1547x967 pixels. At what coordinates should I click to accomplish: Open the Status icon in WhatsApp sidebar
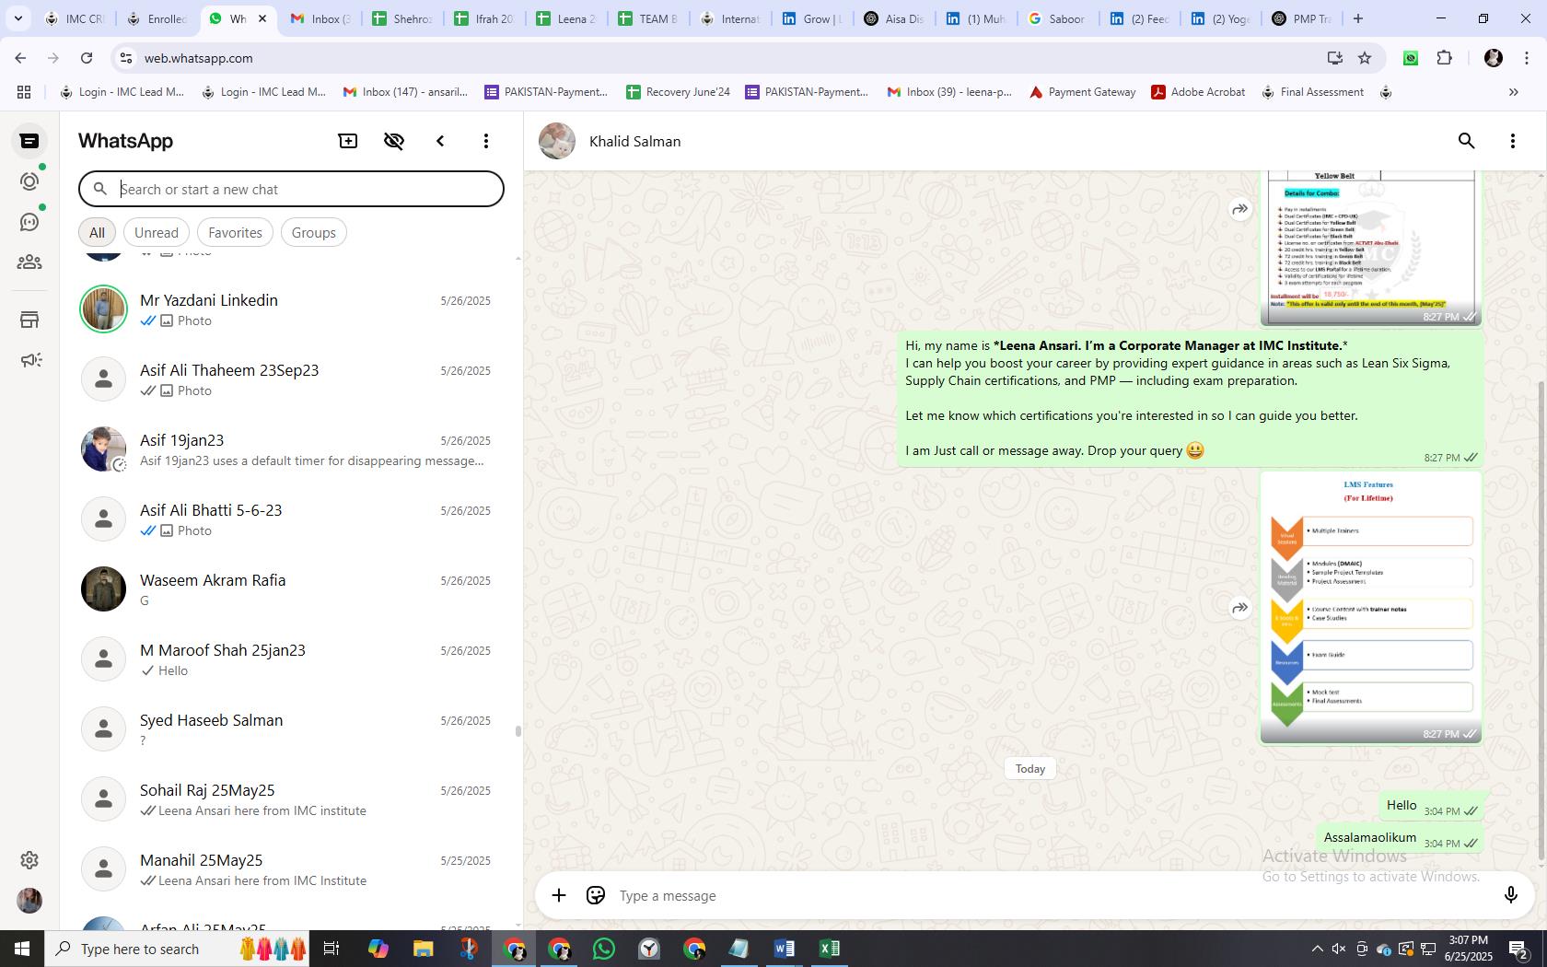pos(29,181)
